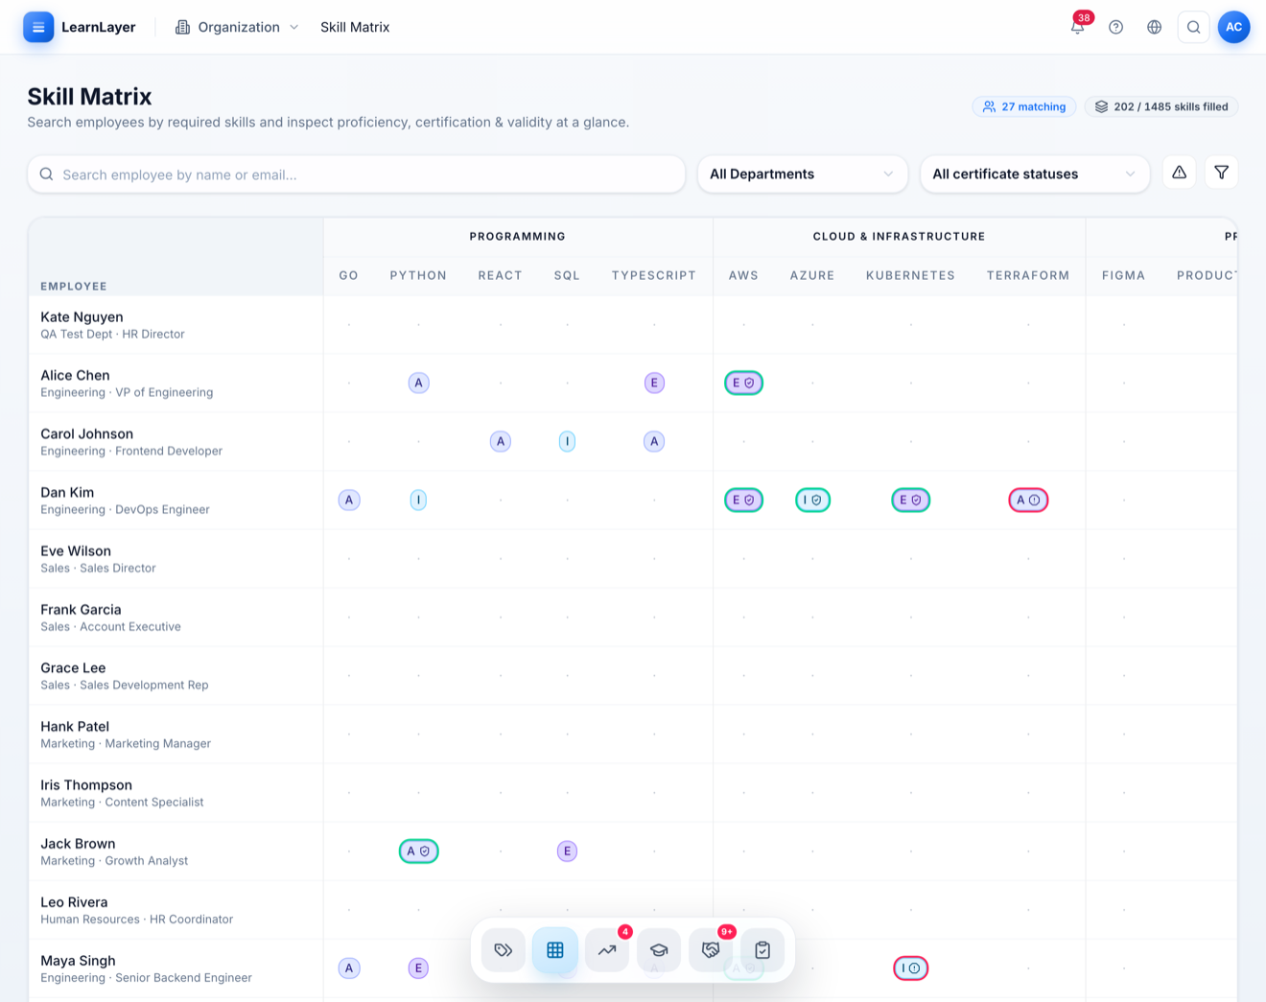
Task: Click the KUBERNETES column header
Action: [910, 275]
